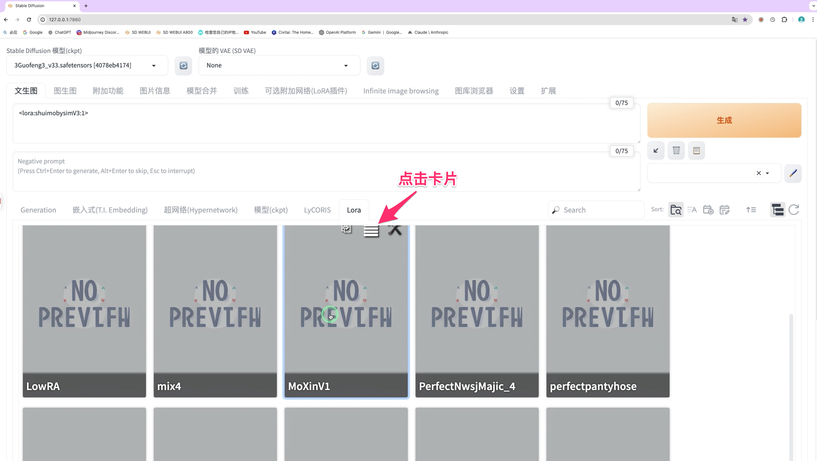Viewport: 817px width, 461px height.
Task: Select the LowRA Lora card
Action: point(84,311)
